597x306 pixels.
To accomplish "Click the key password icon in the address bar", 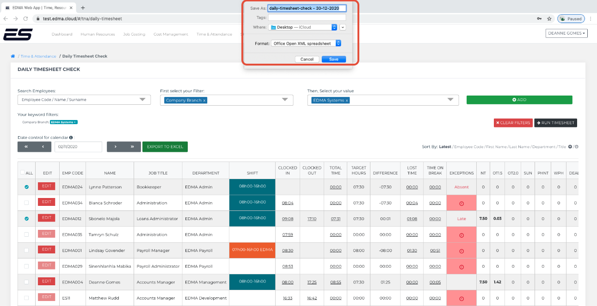I will point(539,19).
